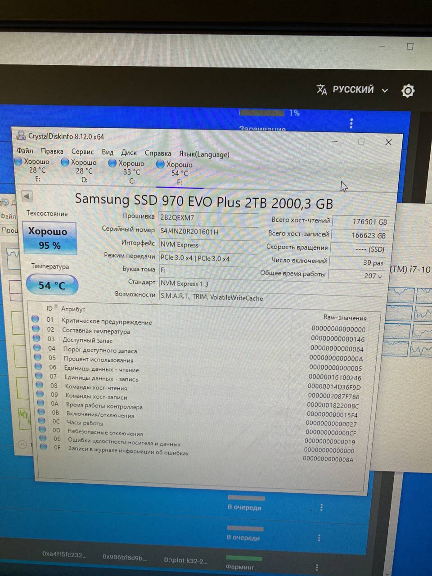Click the status circle for attribute 06
The height and width of the screenshot is (576, 432).
coord(39,366)
